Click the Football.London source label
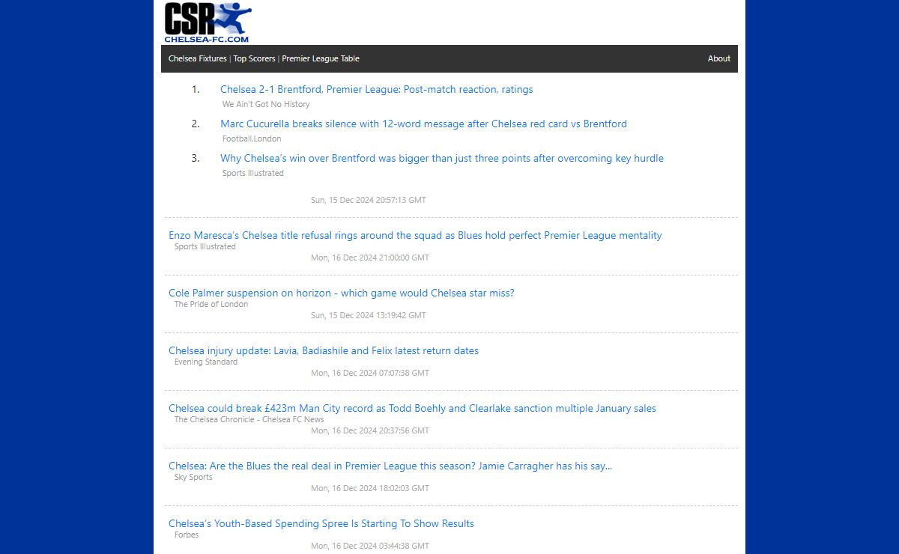This screenshot has width=899, height=554. click(x=252, y=139)
